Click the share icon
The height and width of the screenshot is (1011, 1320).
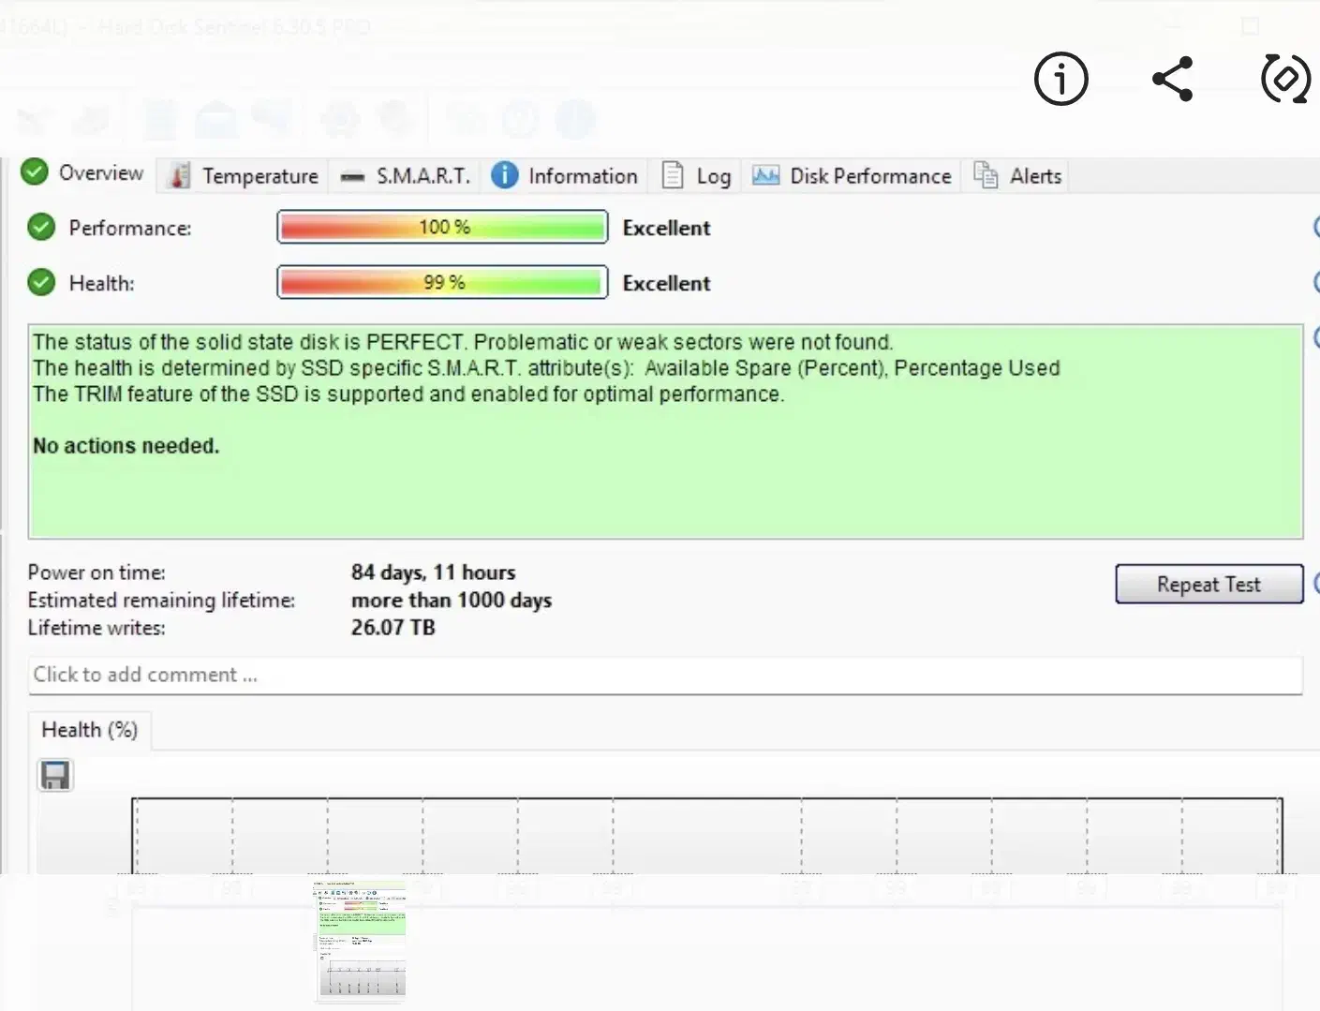tap(1172, 79)
